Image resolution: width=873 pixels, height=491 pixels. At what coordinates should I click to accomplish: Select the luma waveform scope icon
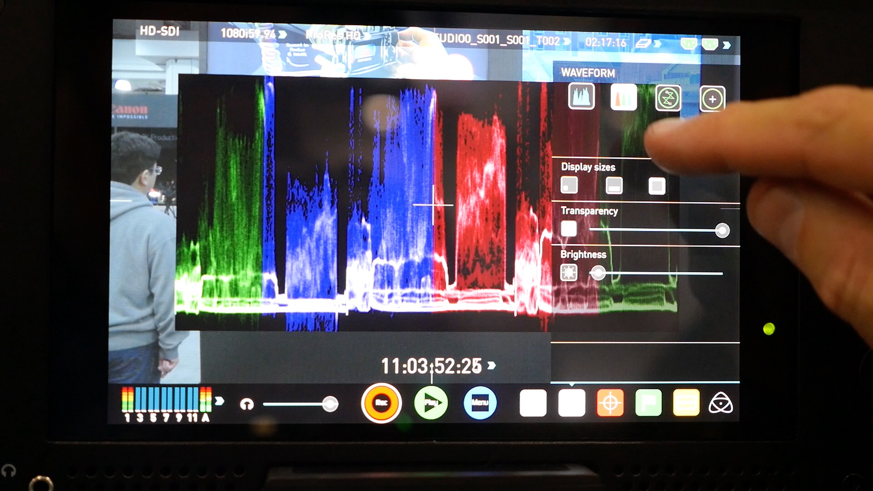tap(582, 97)
